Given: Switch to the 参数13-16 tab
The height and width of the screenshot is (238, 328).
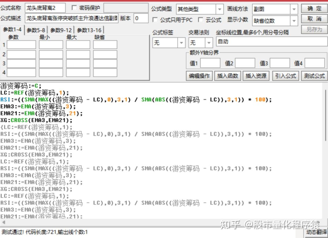Looking at the screenshot, I should click(89, 30).
